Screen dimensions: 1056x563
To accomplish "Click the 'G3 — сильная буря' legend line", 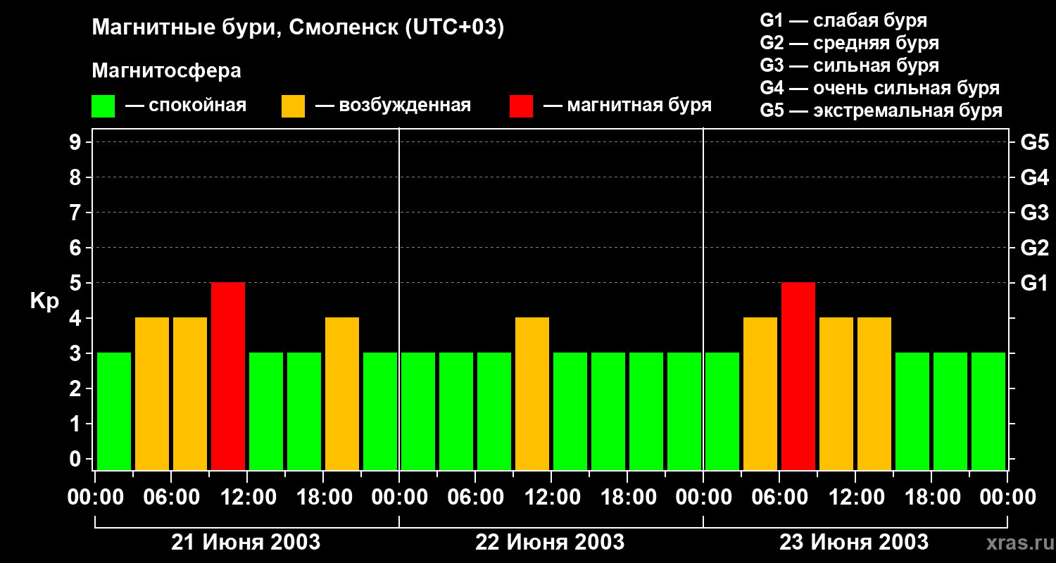I will click(849, 65).
